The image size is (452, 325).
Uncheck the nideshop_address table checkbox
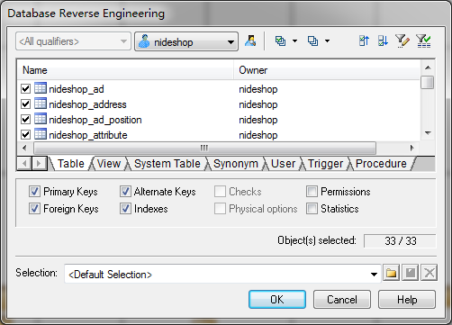(x=26, y=104)
